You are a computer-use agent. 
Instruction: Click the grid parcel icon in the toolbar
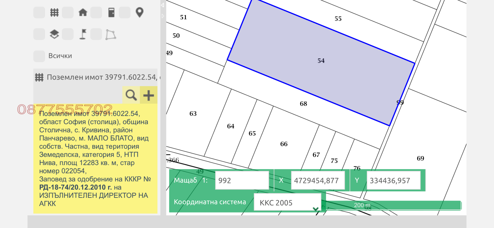54,13
